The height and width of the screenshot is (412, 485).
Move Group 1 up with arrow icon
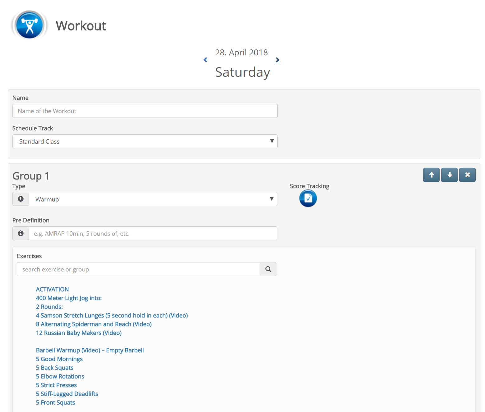(x=431, y=175)
